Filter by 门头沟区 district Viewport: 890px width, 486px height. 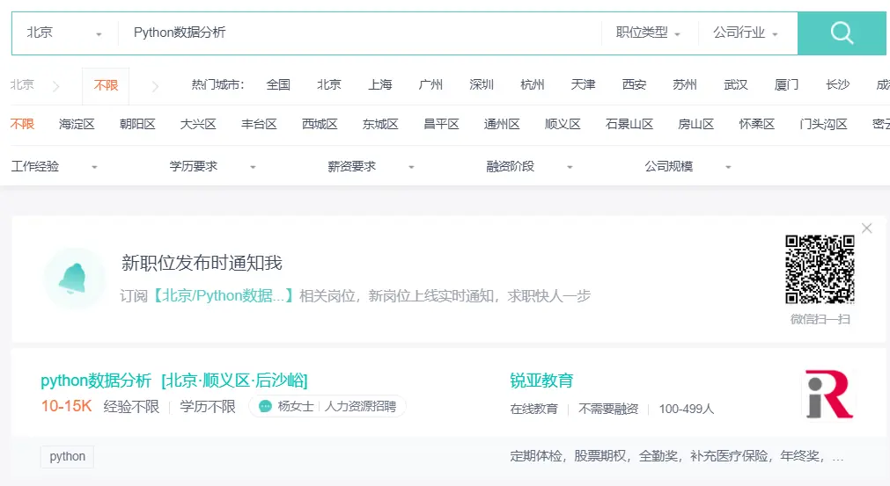pos(823,124)
